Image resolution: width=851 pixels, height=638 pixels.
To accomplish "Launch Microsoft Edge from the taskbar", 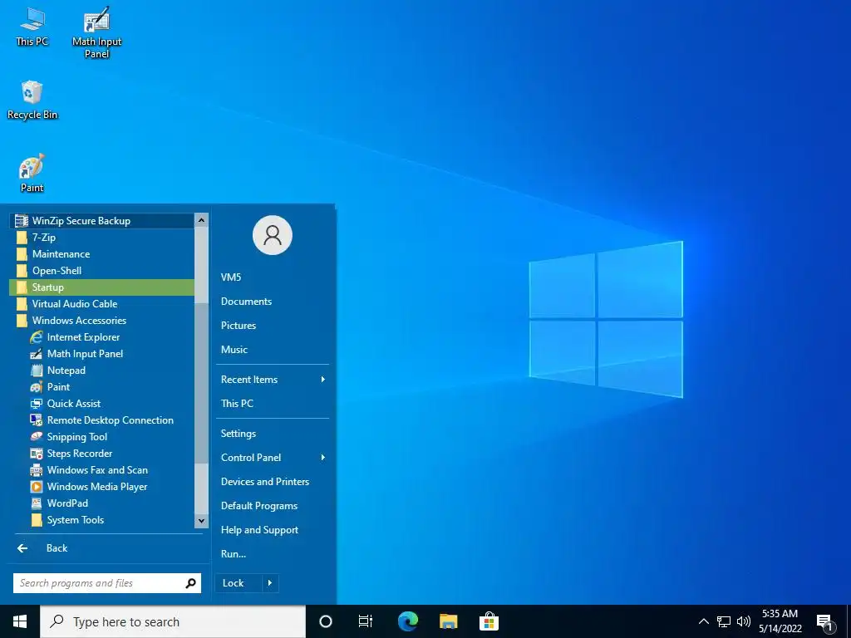I will click(x=407, y=621).
